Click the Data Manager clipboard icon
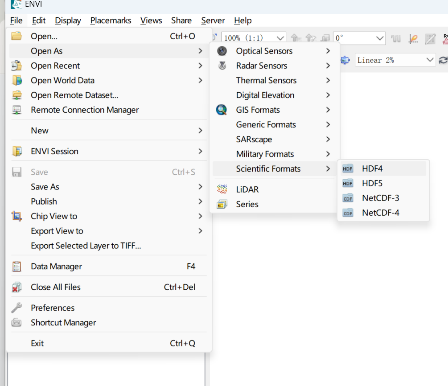448x386 pixels. pos(16,266)
